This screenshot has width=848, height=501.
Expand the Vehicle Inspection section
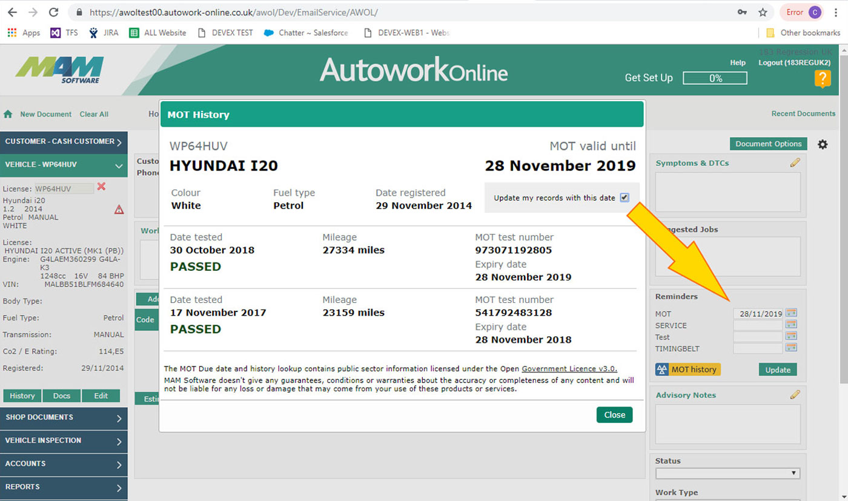click(64, 440)
